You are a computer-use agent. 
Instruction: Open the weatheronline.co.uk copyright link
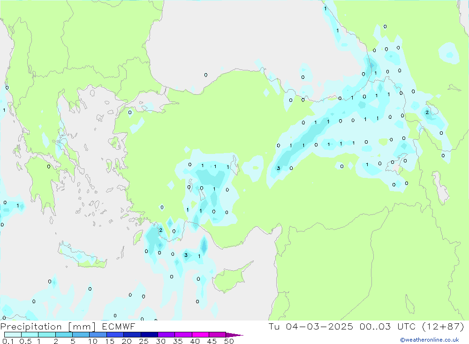tap(430, 340)
